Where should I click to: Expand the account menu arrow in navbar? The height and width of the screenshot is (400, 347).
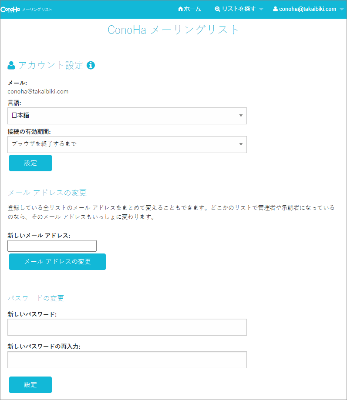coord(342,9)
